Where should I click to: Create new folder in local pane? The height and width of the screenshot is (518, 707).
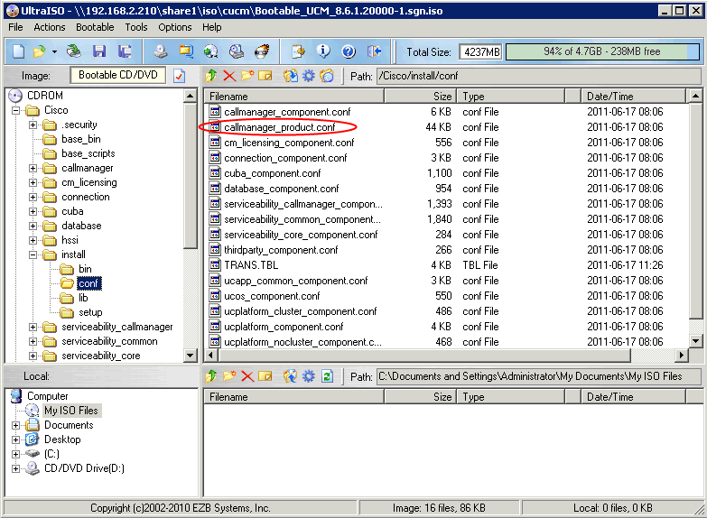pos(229,376)
